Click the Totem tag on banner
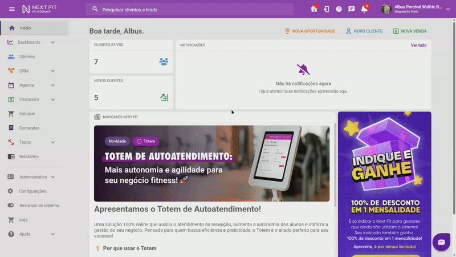The image size is (456, 257). pos(146,141)
